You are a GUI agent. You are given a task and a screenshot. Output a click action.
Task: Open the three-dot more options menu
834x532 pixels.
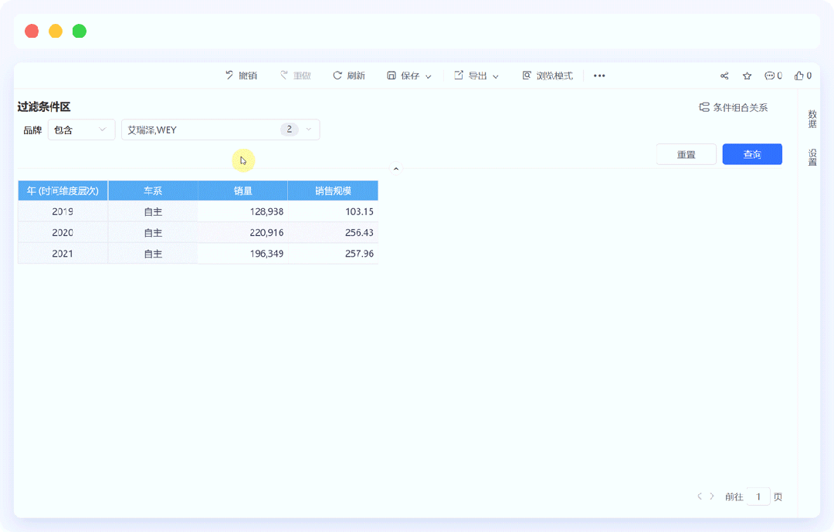tap(599, 76)
